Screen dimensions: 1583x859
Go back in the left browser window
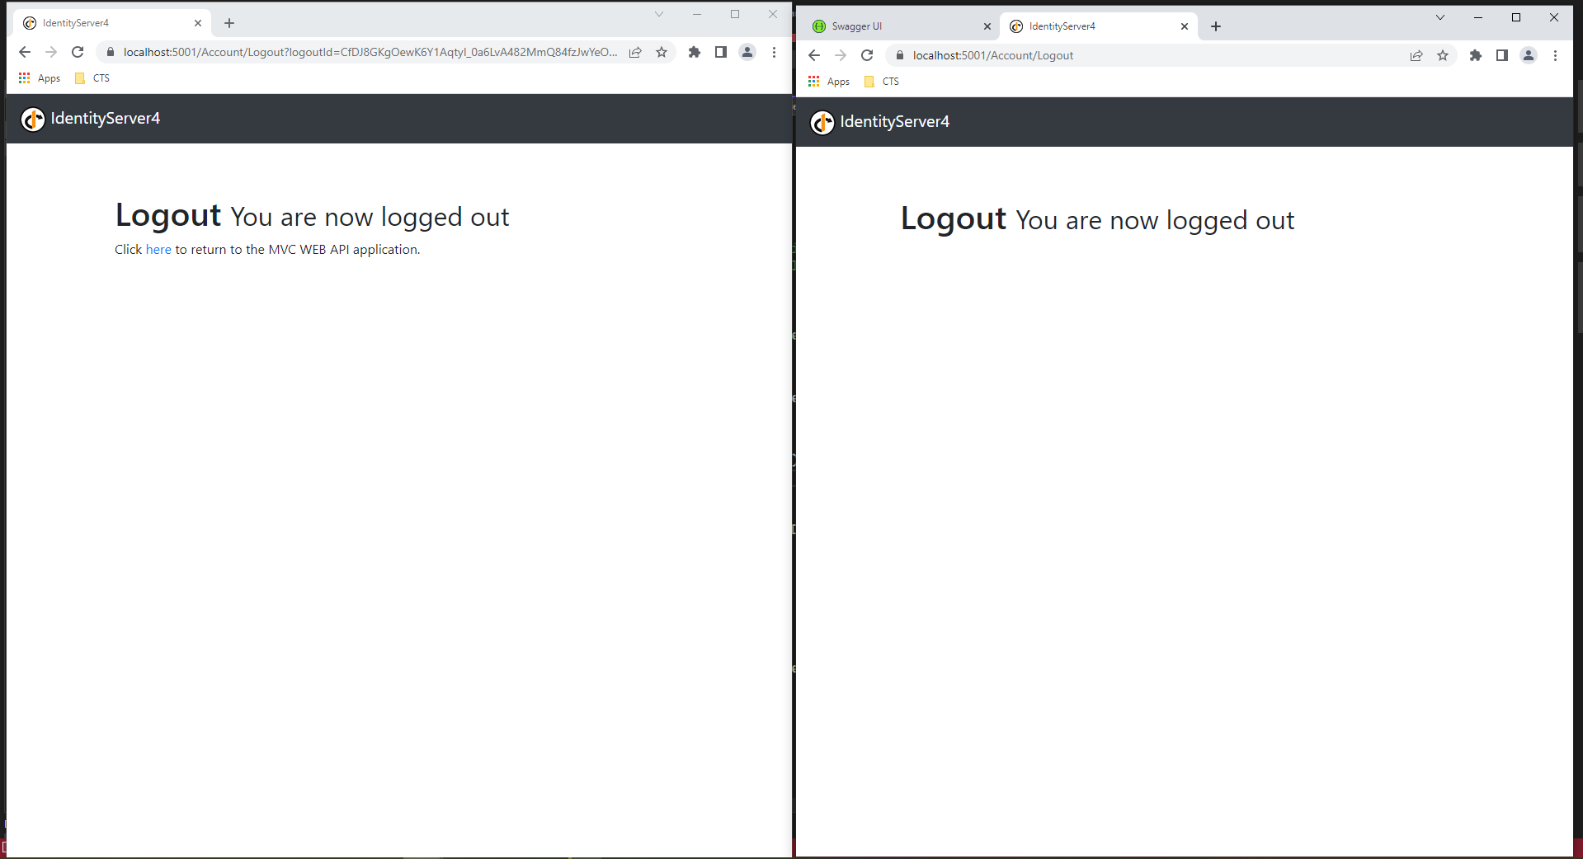25,52
